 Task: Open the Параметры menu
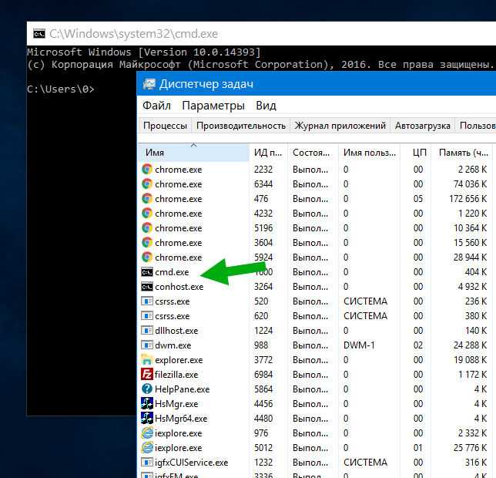point(213,106)
